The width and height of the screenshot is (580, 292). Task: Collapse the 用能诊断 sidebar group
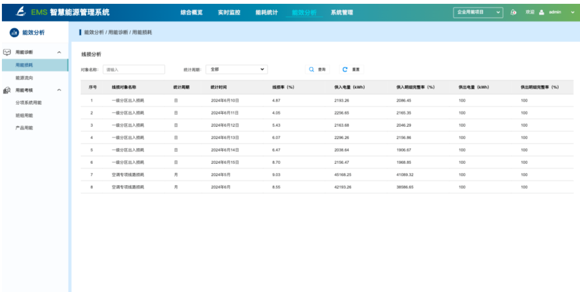pyautogui.click(x=59, y=51)
